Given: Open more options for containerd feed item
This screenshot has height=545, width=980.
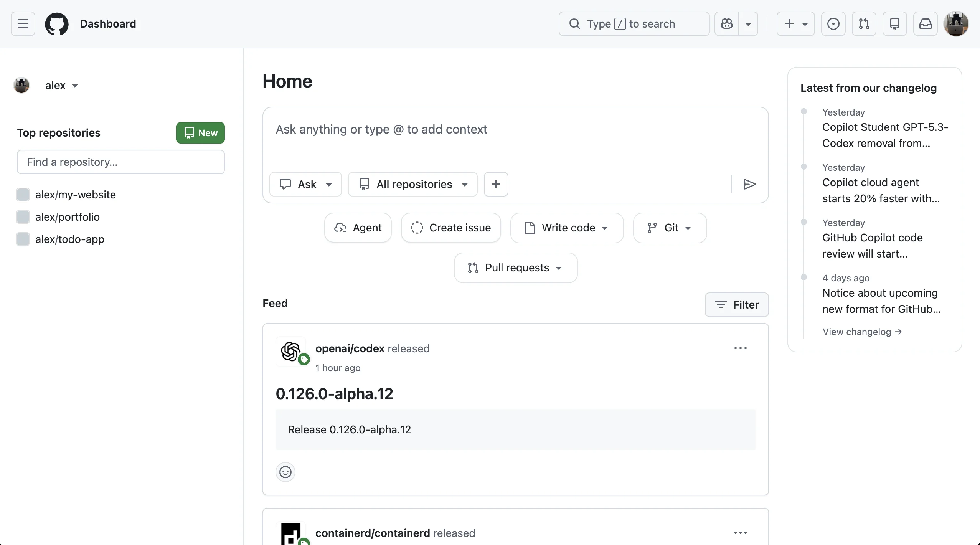Looking at the screenshot, I should click(x=741, y=533).
